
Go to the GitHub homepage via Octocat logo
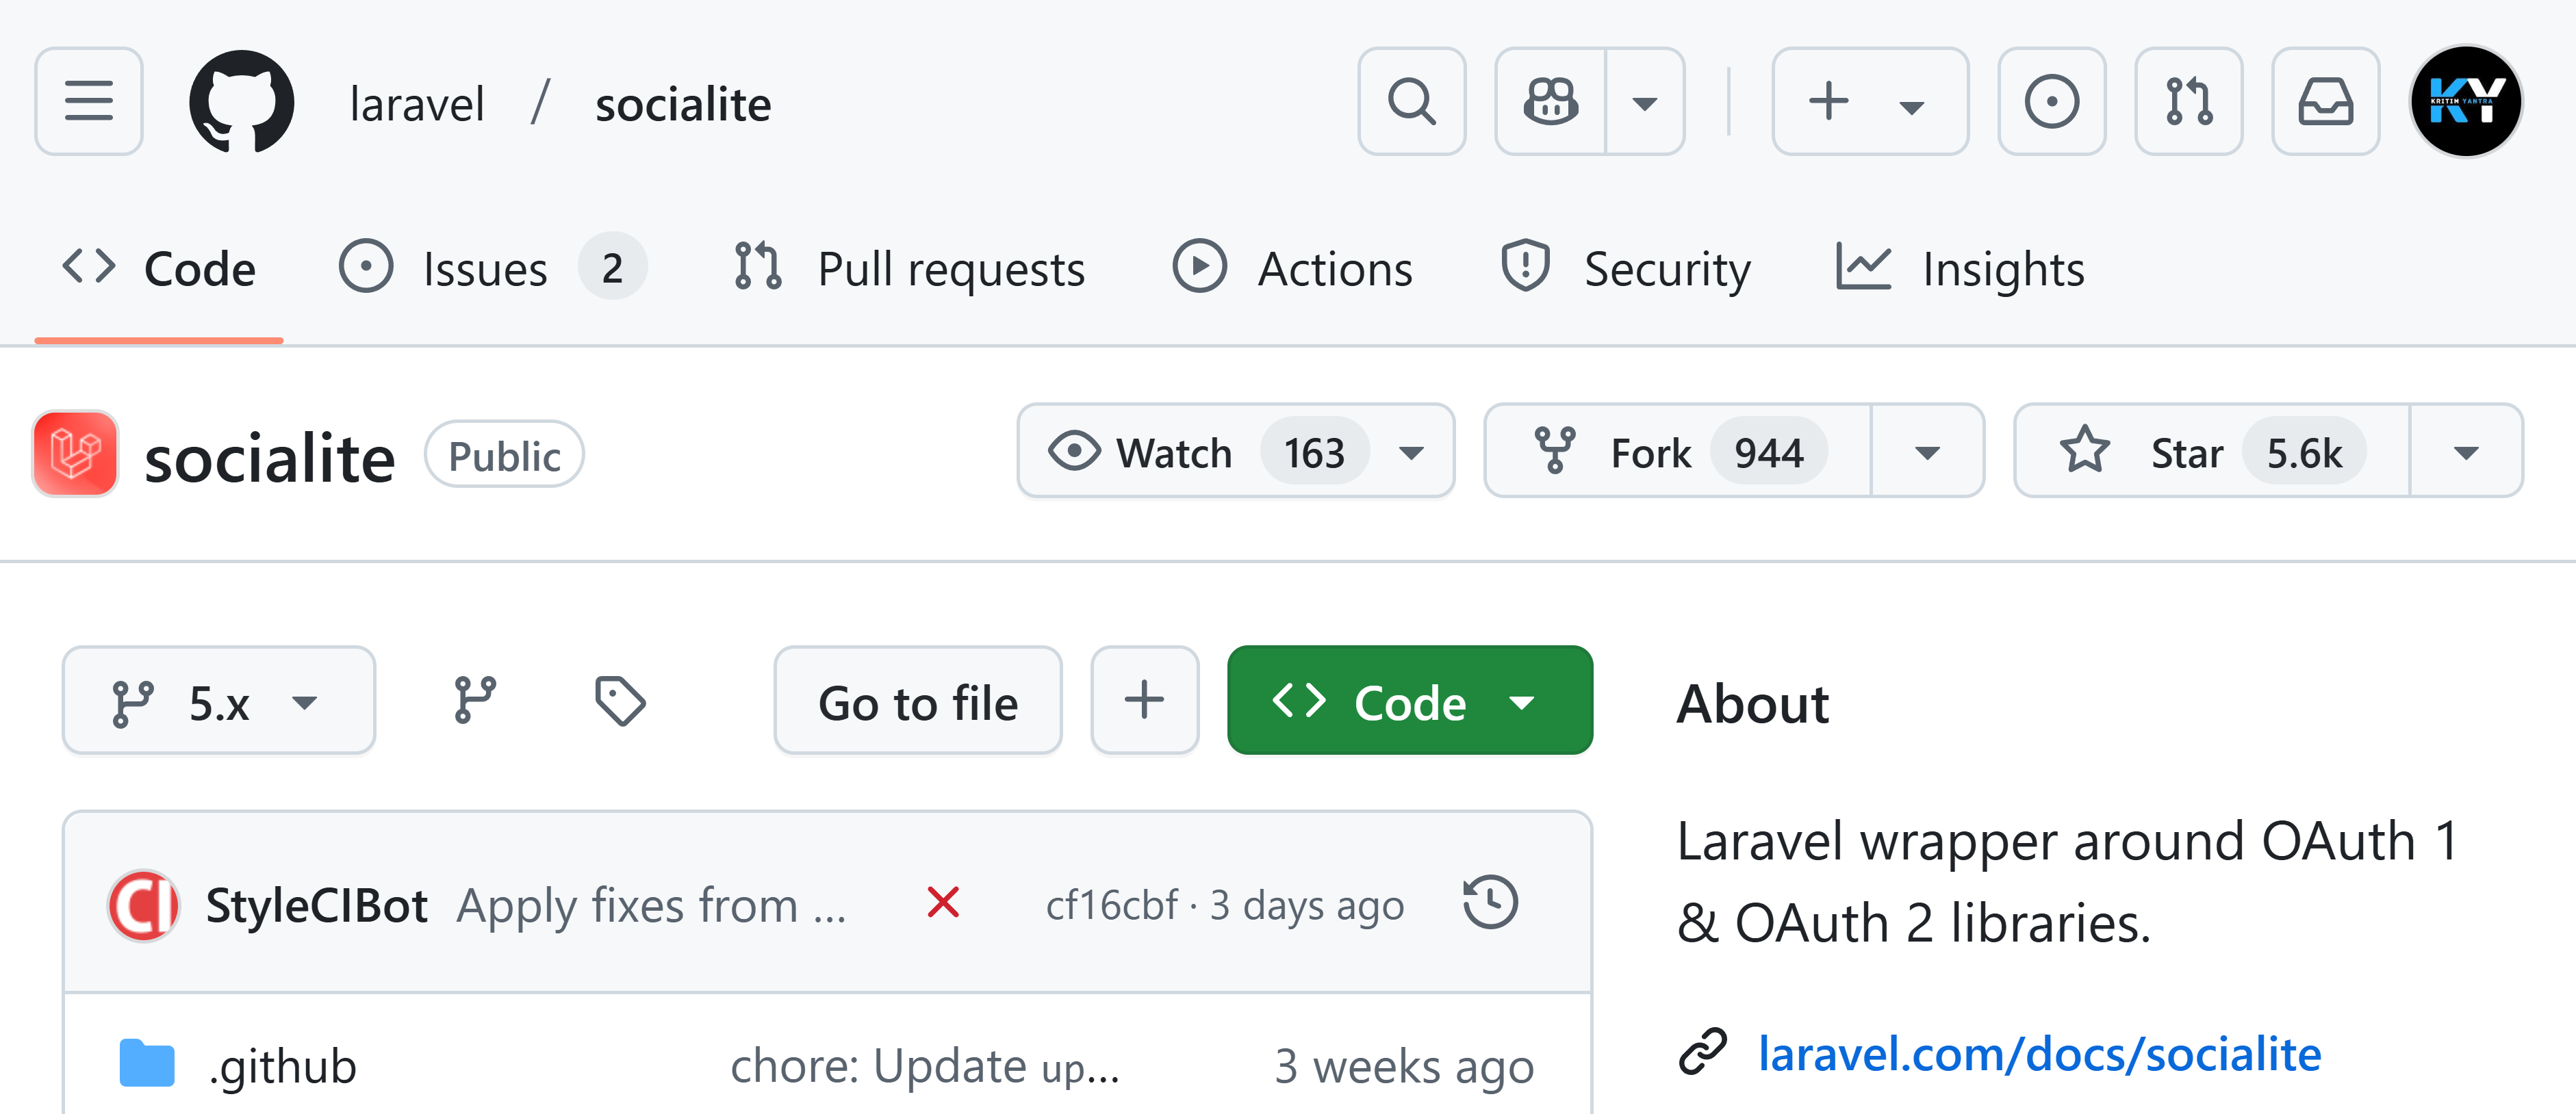tap(241, 101)
